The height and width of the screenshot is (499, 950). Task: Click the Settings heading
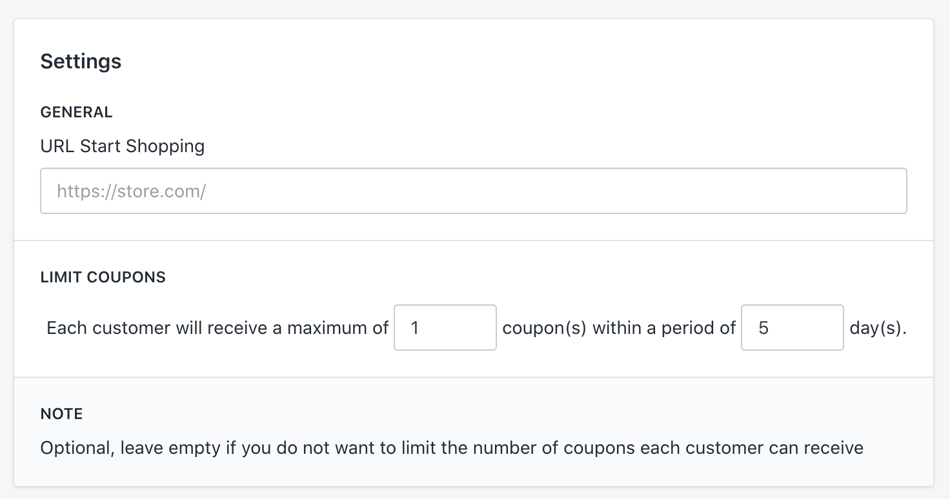click(81, 61)
